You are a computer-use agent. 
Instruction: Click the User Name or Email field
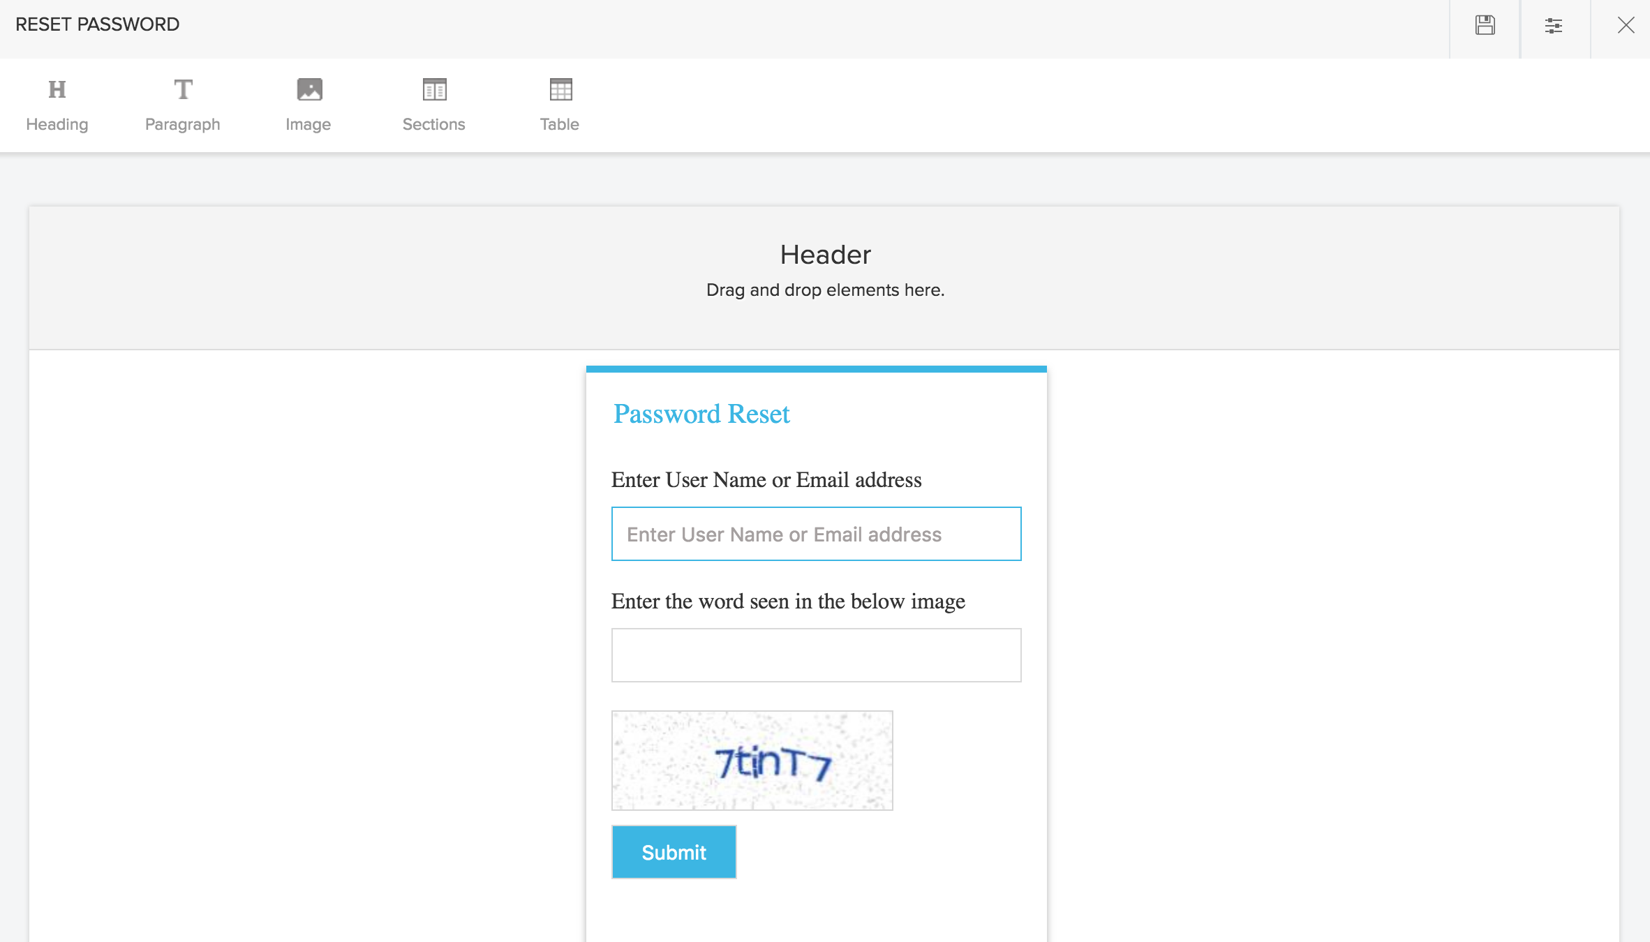pyautogui.click(x=816, y=534)
